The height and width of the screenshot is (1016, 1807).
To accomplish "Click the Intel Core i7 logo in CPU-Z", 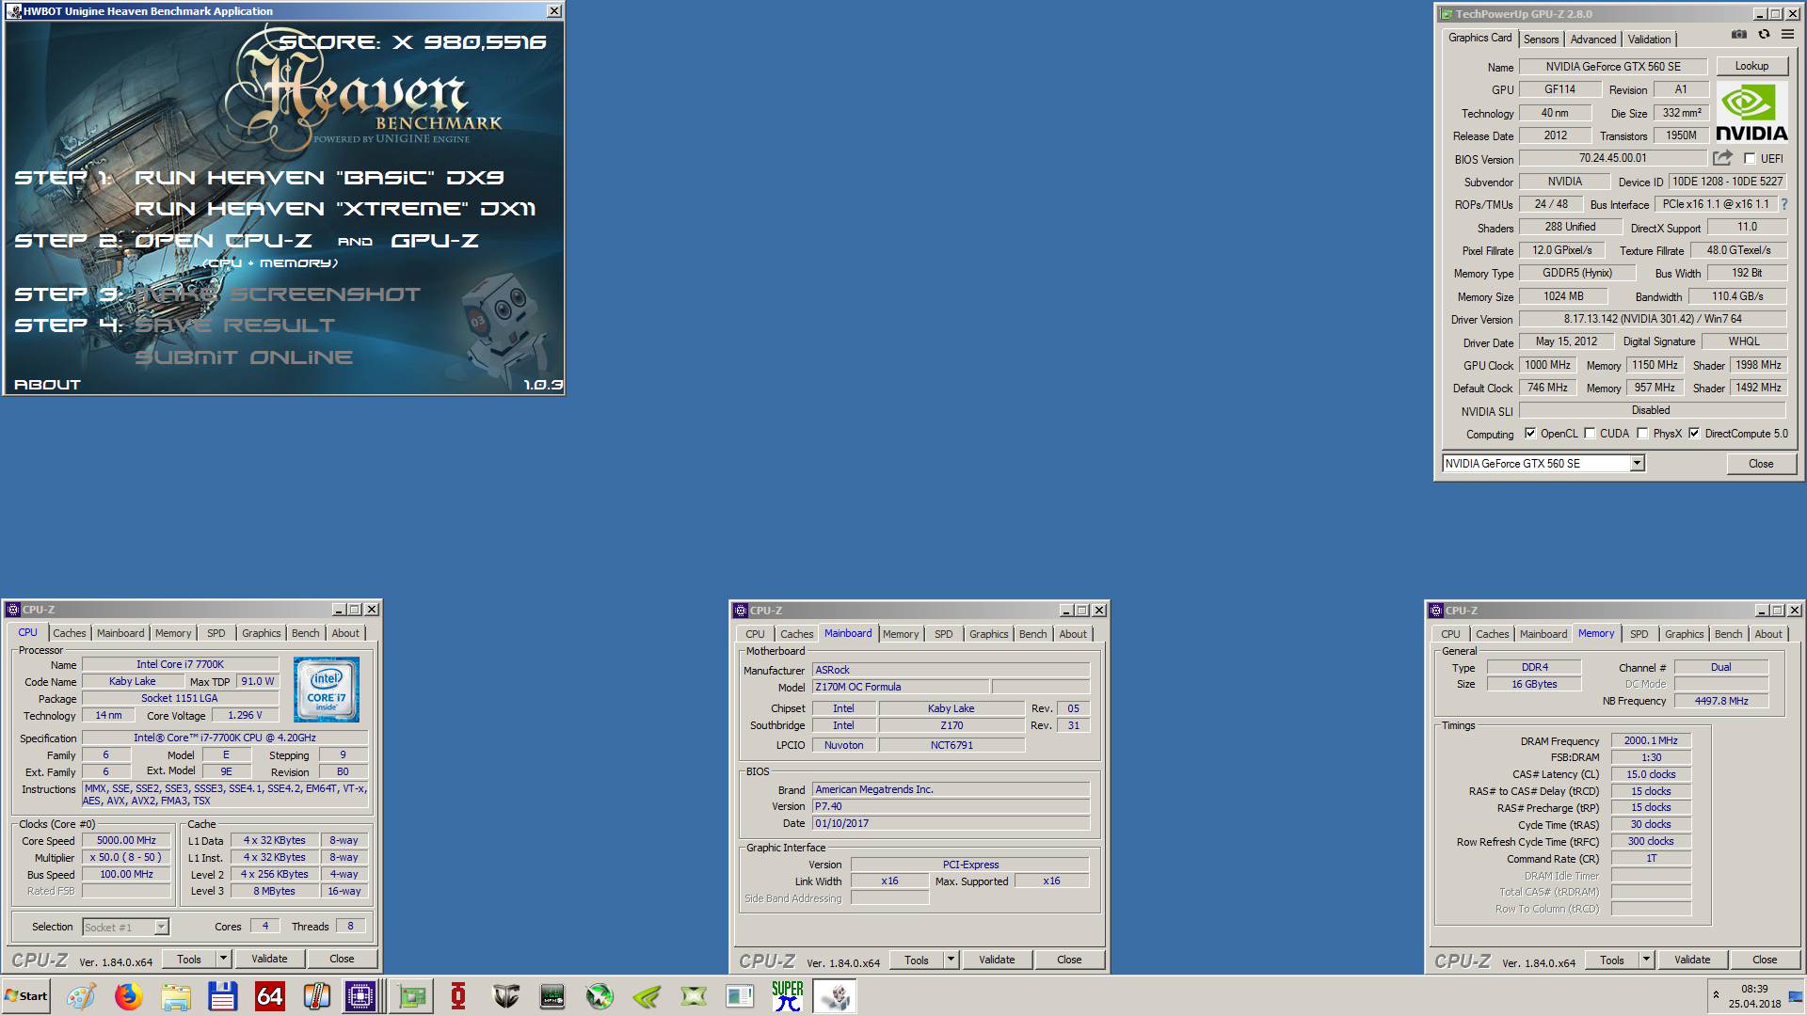I will coord(327,690).
